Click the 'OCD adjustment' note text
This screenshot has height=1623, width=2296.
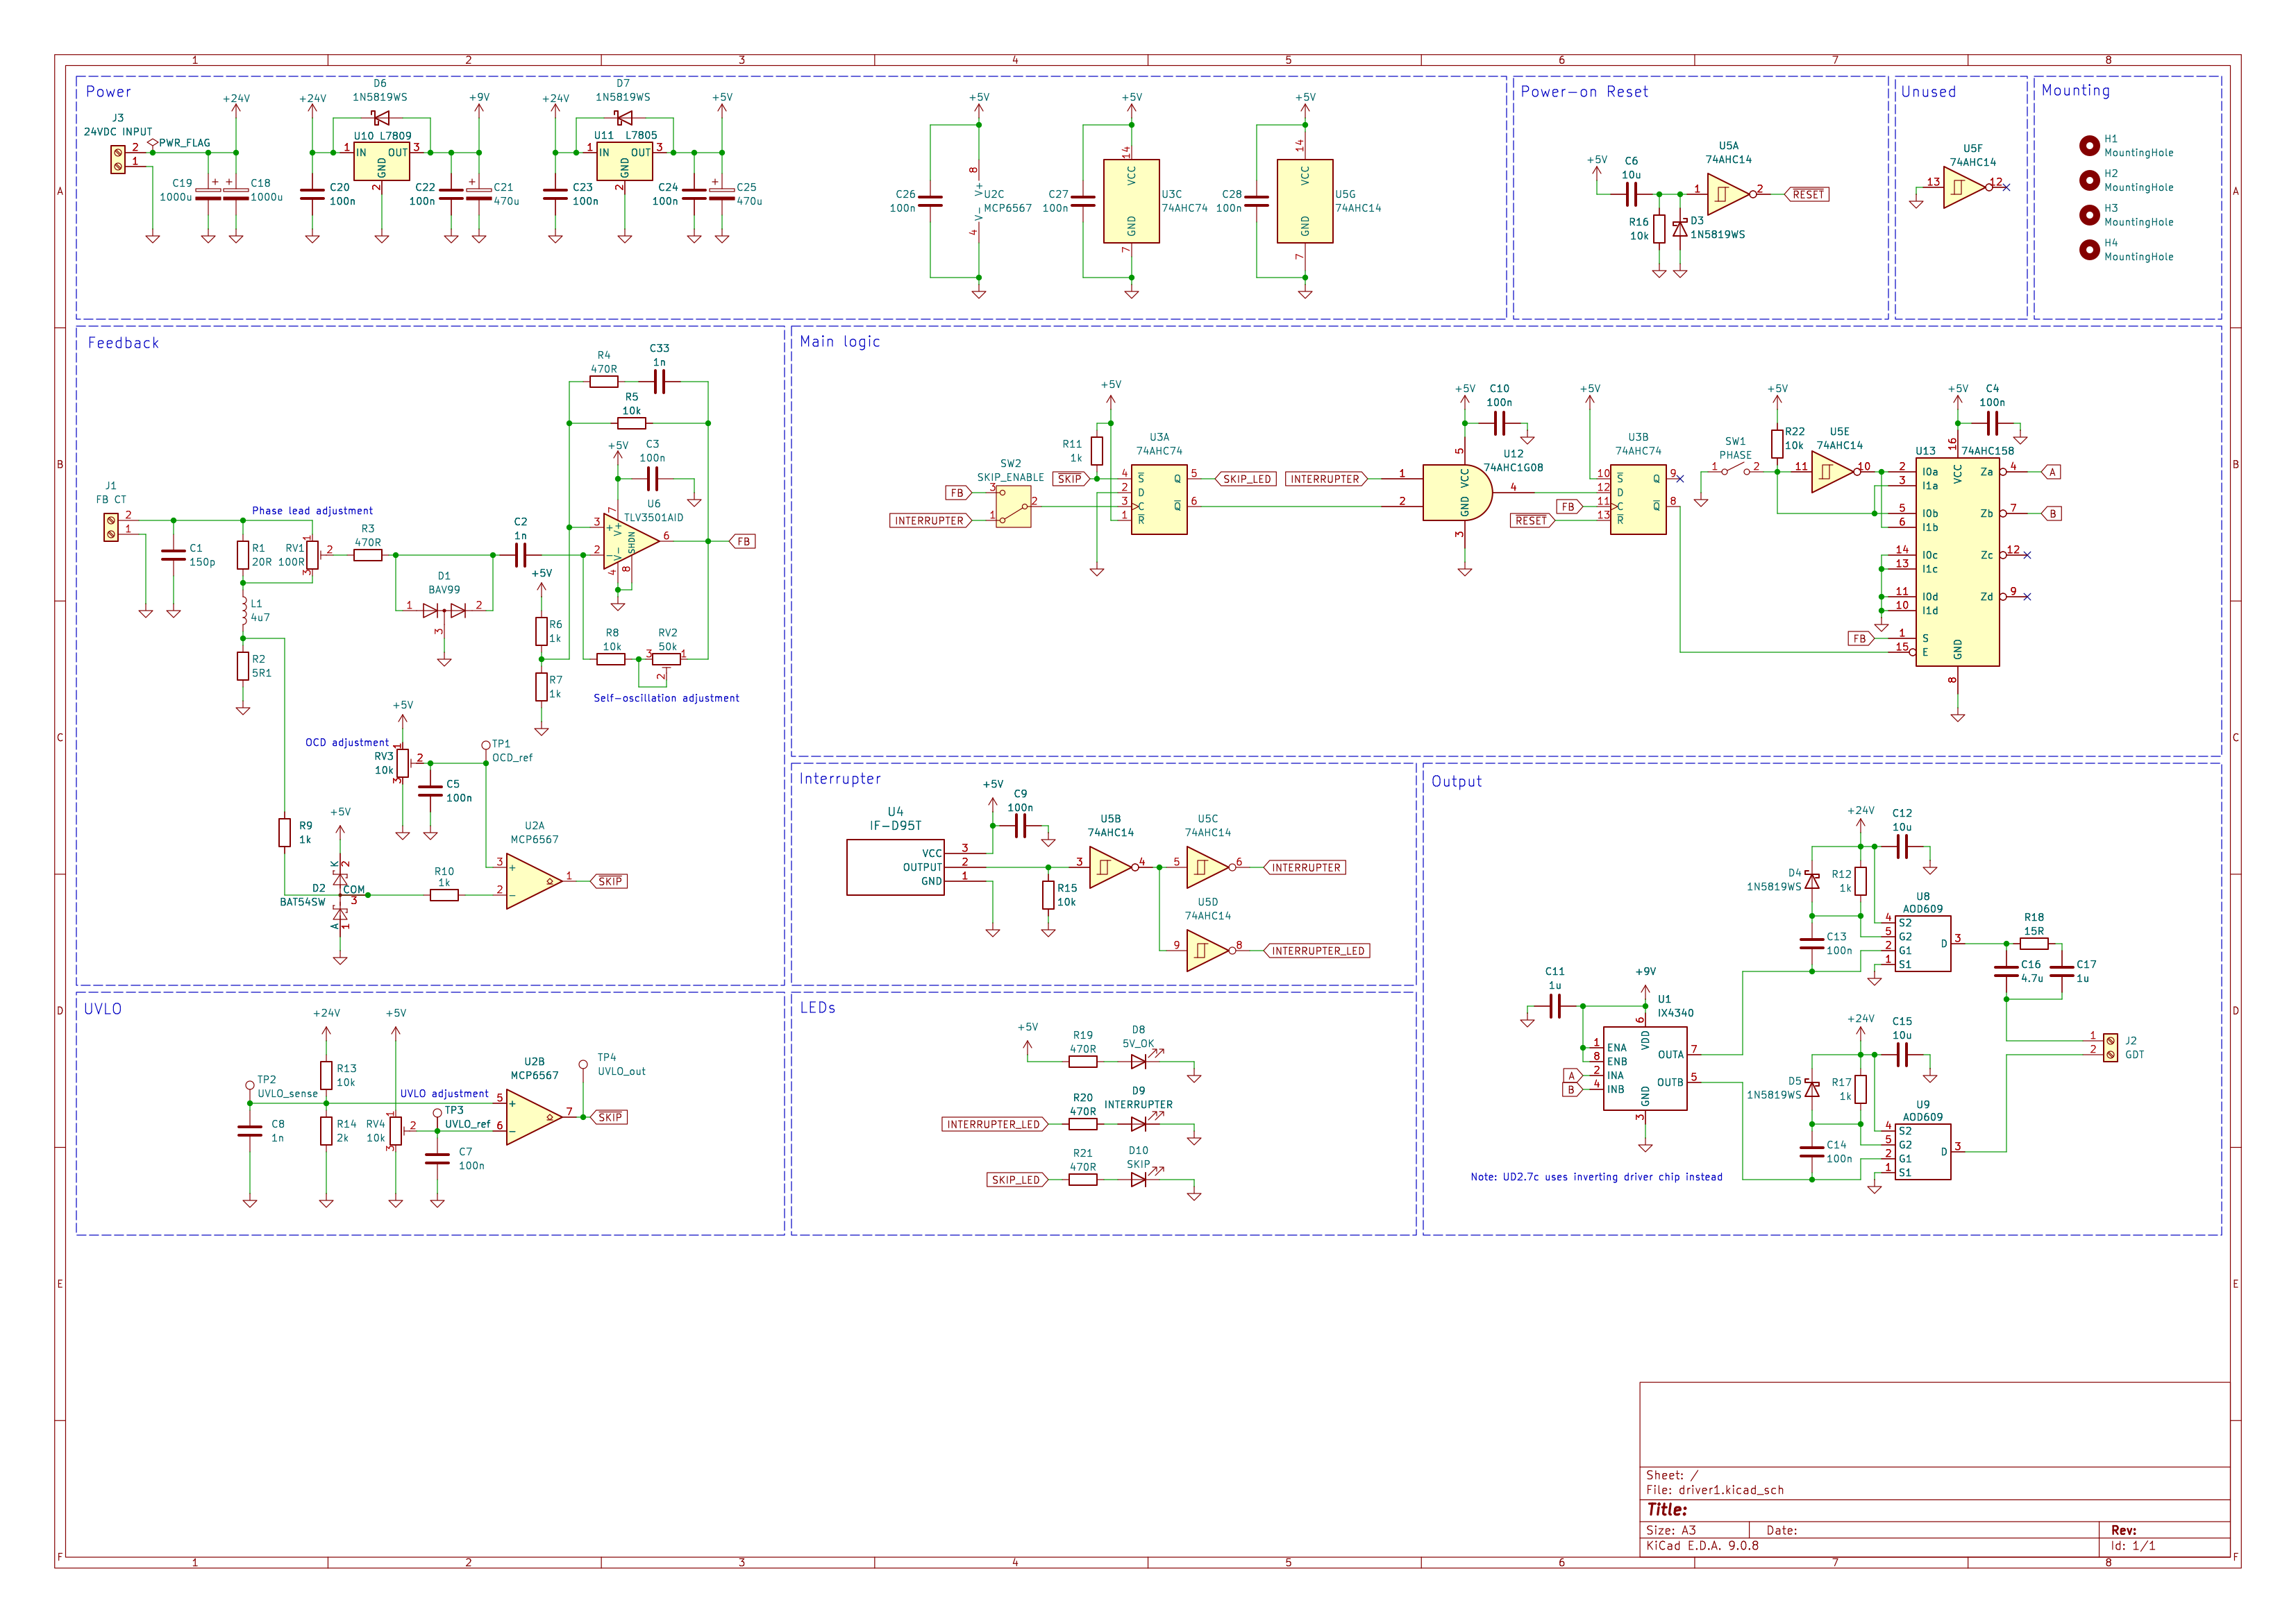tap(347, 742)
